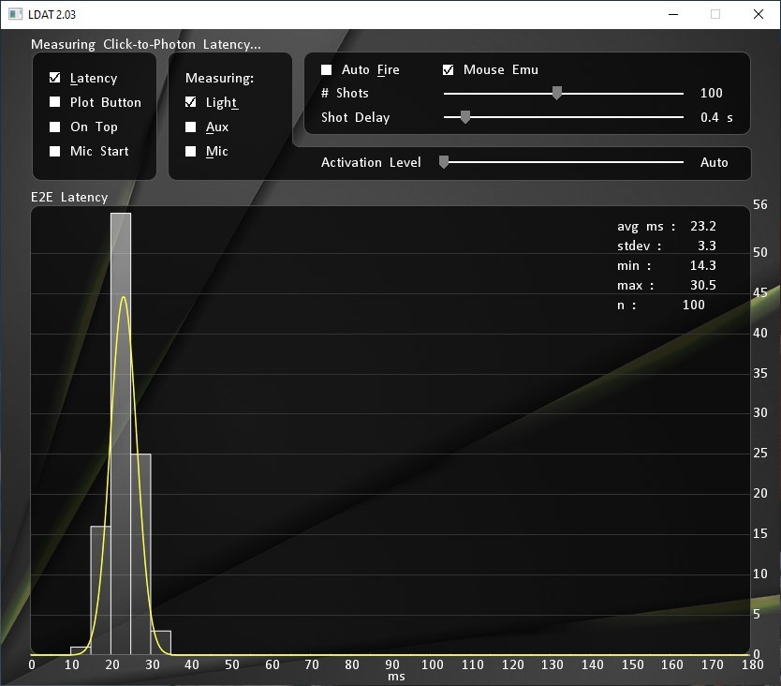
Task: Click the Activation Level slider handle
Action: (x=445, y=162)
